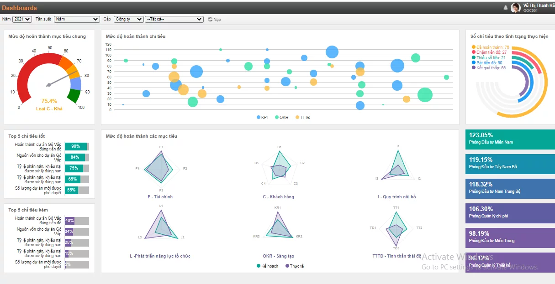This screenshot has width=555, height=284.
Task: Expand the Tần suất frequency dropdown
Action: pos(76,19)
